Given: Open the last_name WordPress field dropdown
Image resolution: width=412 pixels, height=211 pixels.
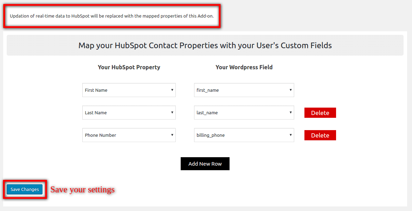Looking at the screenshot, I should [244, 113].
